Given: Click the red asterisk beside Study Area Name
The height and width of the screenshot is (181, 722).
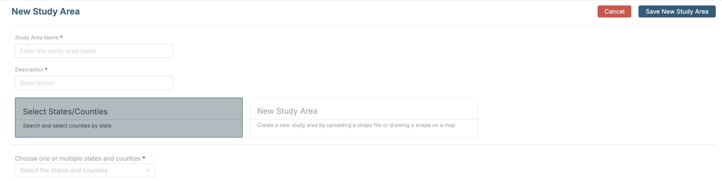Looking at the screenshot, I should 61,37.
